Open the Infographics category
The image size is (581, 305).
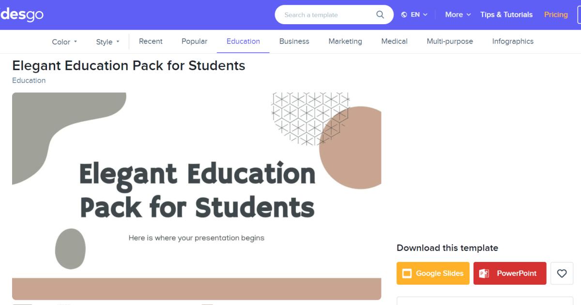(513, 41)
